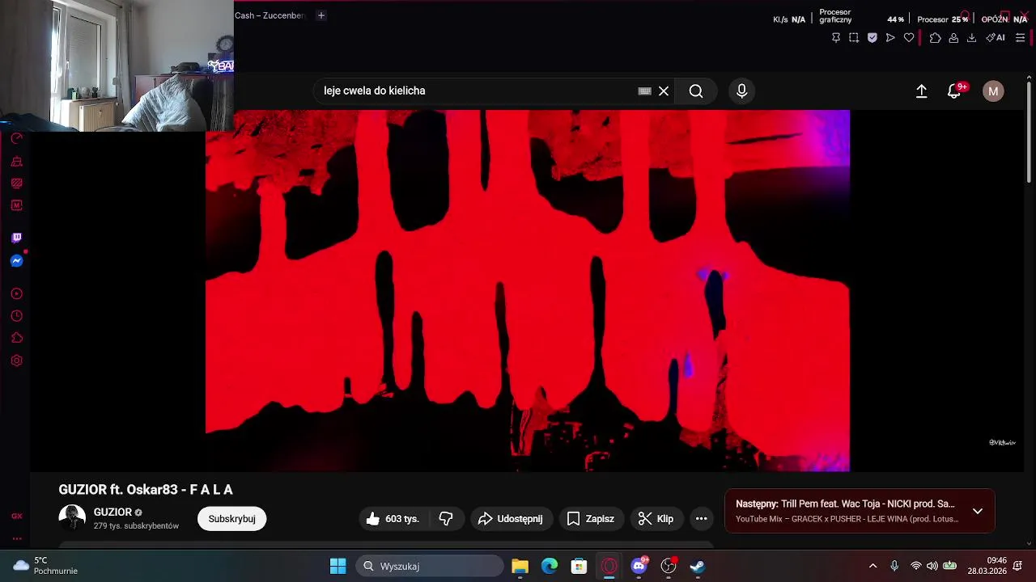
Task: Click the Klip clip button
Action: point(656,519)
